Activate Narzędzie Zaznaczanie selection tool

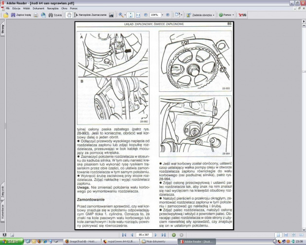click(90, 15)
